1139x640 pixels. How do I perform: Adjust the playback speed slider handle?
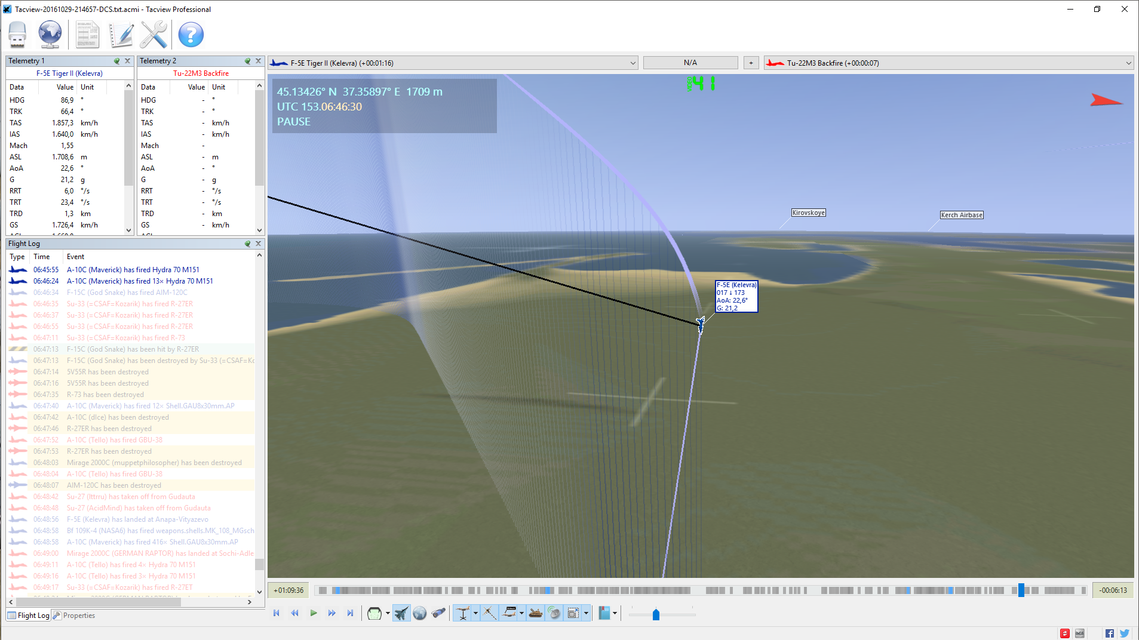pos(656,614)
